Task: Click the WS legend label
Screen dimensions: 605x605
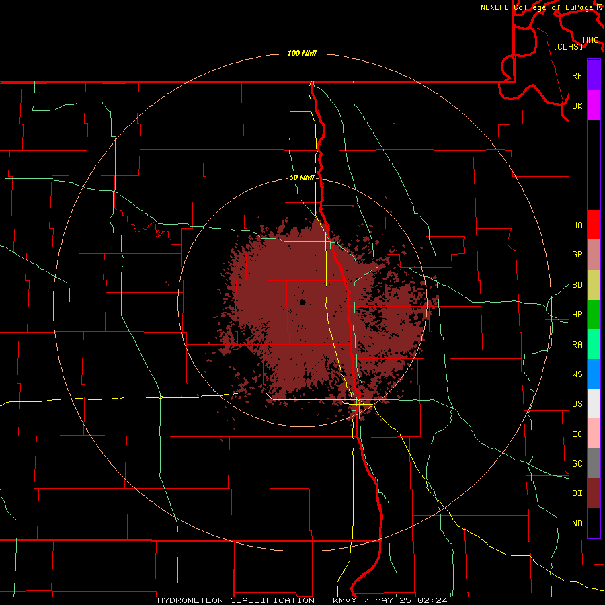Action: [x=577, y=374]
